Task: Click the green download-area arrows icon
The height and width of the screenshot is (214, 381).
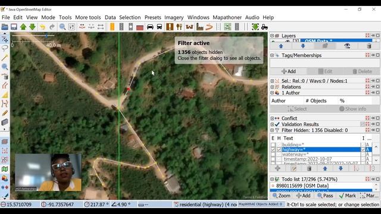Action: point(255,27)
